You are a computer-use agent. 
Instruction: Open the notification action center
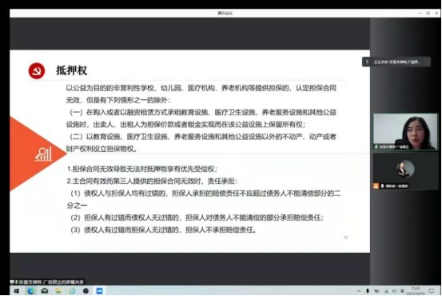pos(432,291)
